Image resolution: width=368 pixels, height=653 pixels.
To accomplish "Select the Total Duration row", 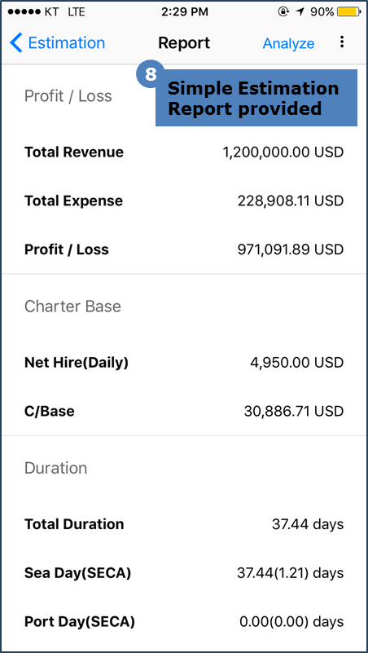I will coord(184,524).
